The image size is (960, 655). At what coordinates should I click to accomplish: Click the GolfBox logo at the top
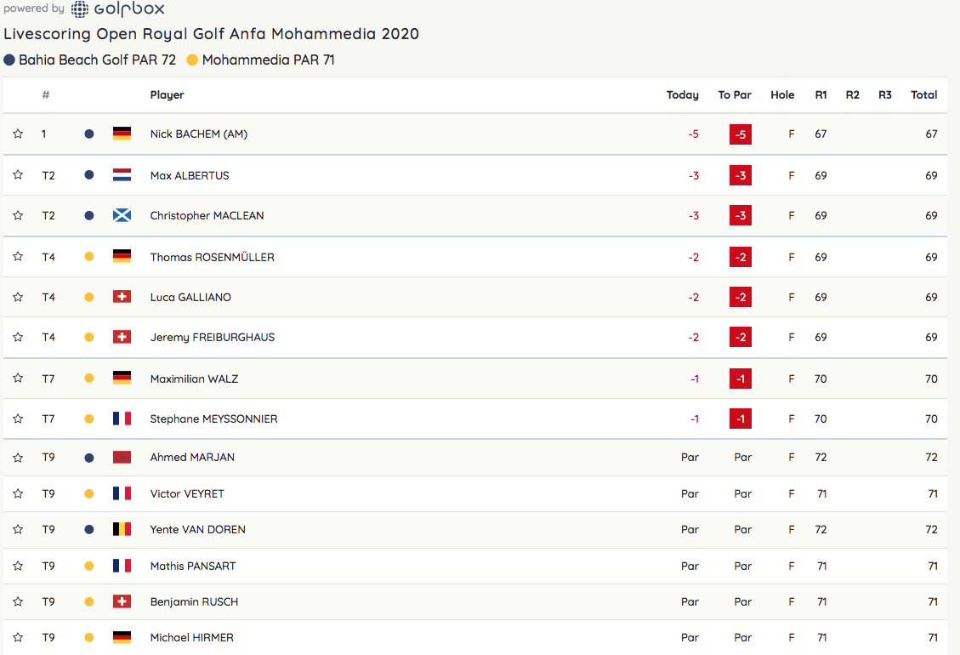(117, 9)
